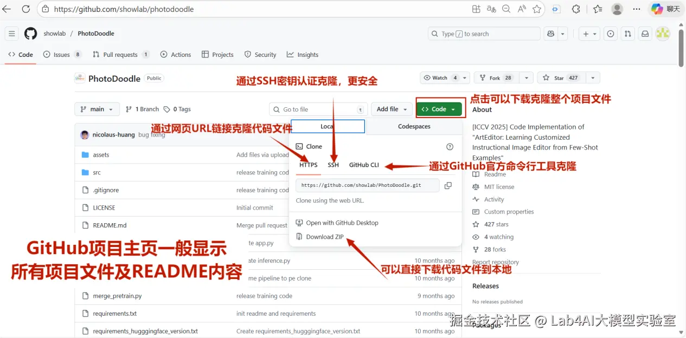Click the translate page icon
686x338 pixels.
tap(491, 9)
